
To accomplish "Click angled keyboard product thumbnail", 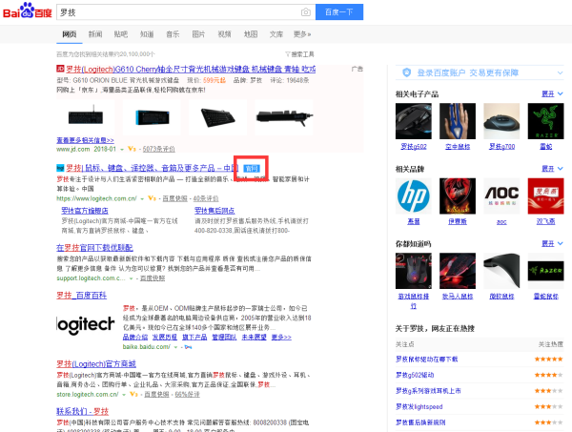I will click(217, 117).
